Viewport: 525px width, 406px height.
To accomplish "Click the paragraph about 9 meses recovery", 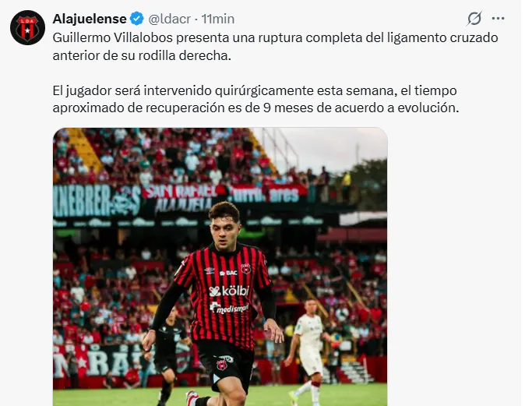I will pyautogui.click(x=255, y=99).
